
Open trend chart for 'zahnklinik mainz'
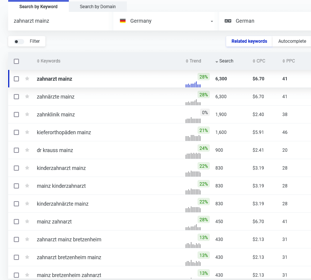(193, 120)
